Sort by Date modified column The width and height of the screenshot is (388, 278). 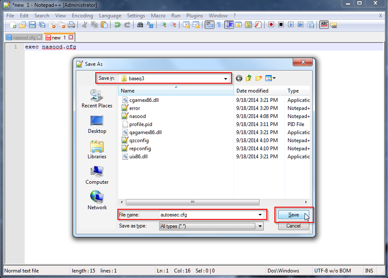[252, 91]
